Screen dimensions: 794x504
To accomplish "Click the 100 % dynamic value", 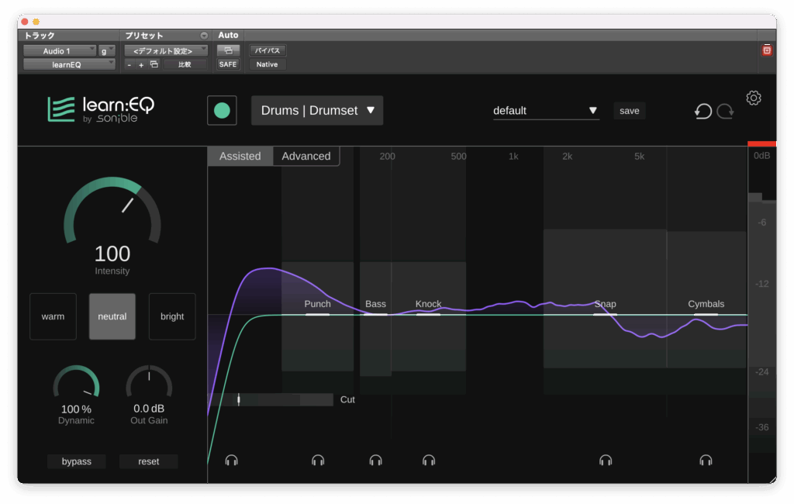I will [76, 409].
